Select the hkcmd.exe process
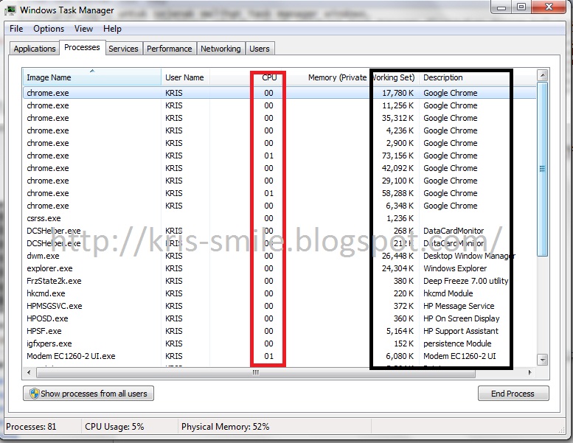This screenshot has width=573, height=443. 279,293
